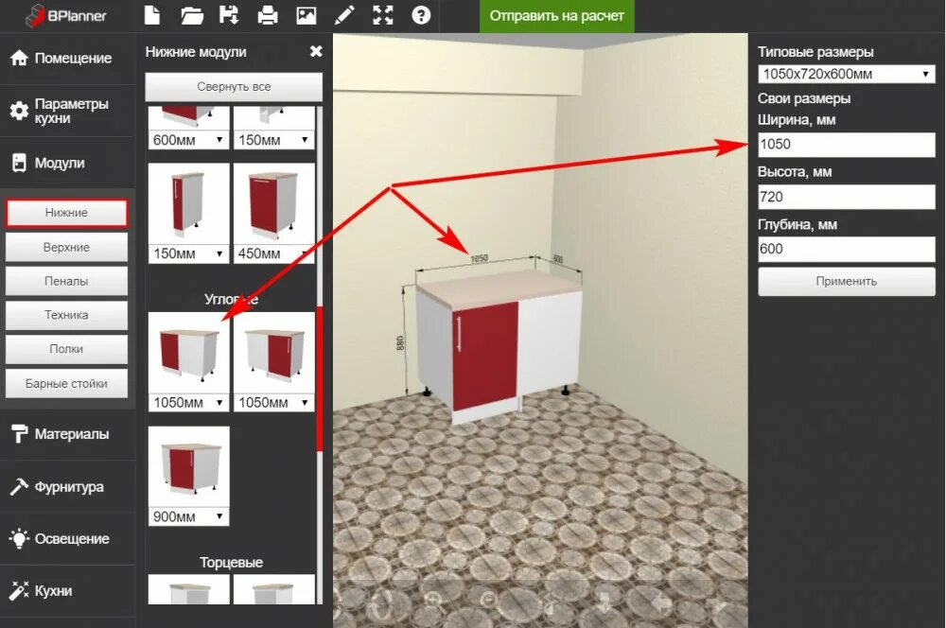
Task: Open the top-row 150мм size dropdown
Action: [274, 140]
